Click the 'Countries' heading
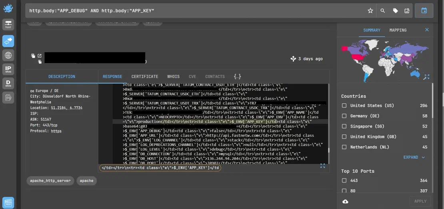The width and height of the screenshot is (444, 209). [x=353, y=96]
